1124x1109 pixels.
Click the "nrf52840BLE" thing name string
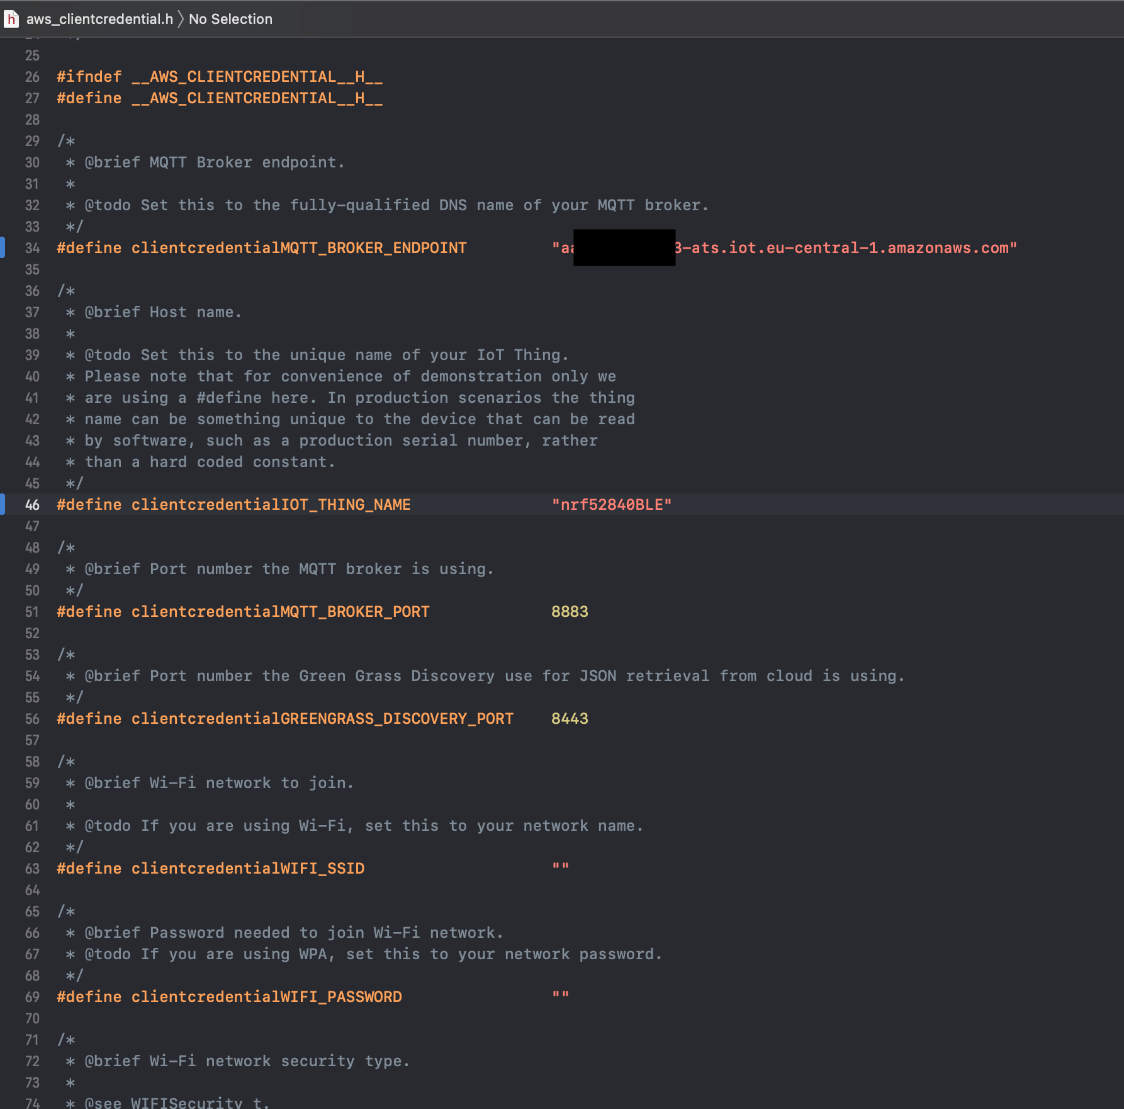click(x=612, y=504)
